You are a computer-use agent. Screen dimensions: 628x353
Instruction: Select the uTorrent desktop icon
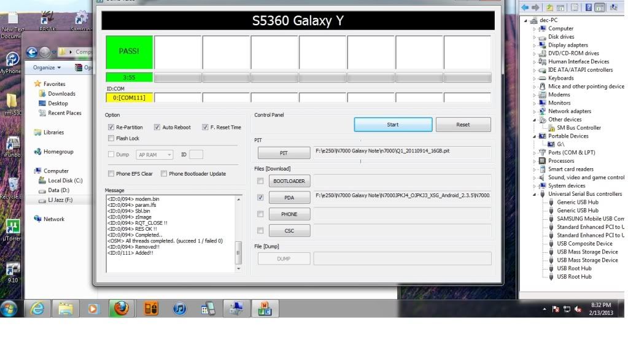(x=12, y=230)
